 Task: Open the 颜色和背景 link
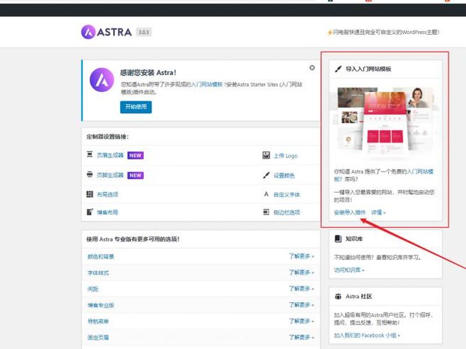pos(101,257)
